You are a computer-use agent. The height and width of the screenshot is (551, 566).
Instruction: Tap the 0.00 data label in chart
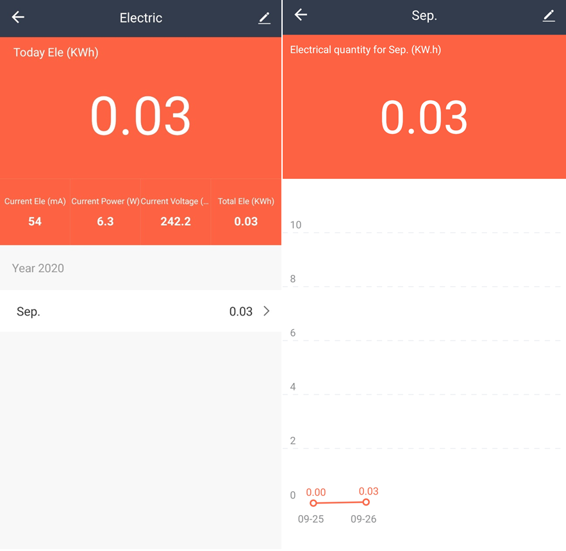316,492
